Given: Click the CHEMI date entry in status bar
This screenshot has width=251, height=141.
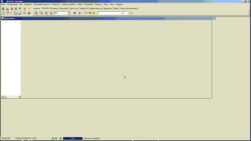Looking at the screenshot, I should (26, 138).
